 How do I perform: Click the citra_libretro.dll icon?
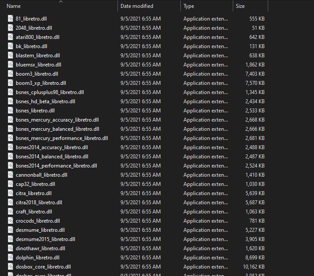point(10,193)
